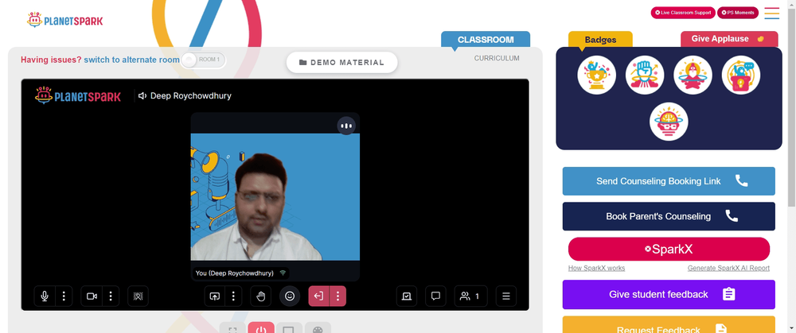Toggle virtual background blur icon
Viewport: 796px width, 333px height.
pyautogui.click(x=138, y=296)
